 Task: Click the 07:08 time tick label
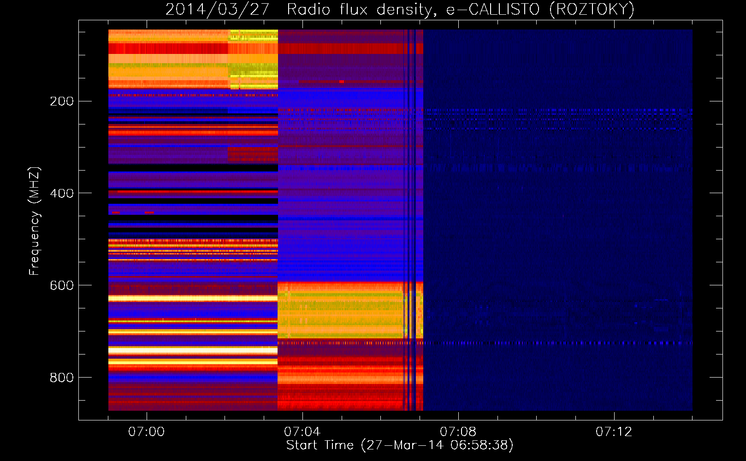(458, 432)
